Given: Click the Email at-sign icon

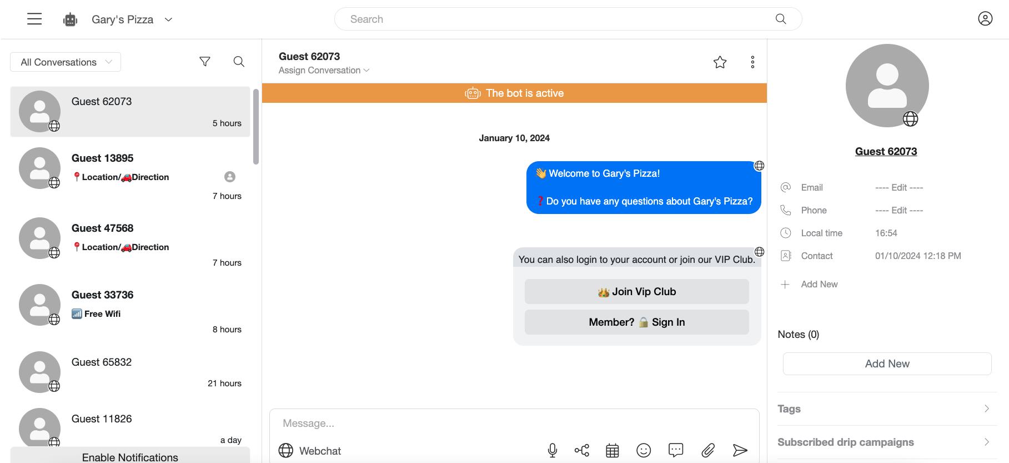Looking at the screenshot, I should (x=786, y=187).
